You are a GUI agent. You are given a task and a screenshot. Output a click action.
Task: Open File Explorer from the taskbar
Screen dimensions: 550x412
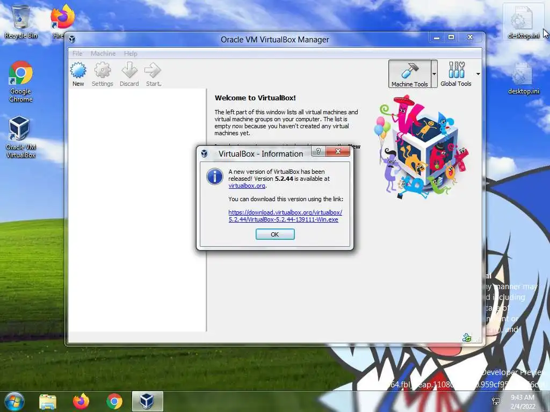[48, 401]
